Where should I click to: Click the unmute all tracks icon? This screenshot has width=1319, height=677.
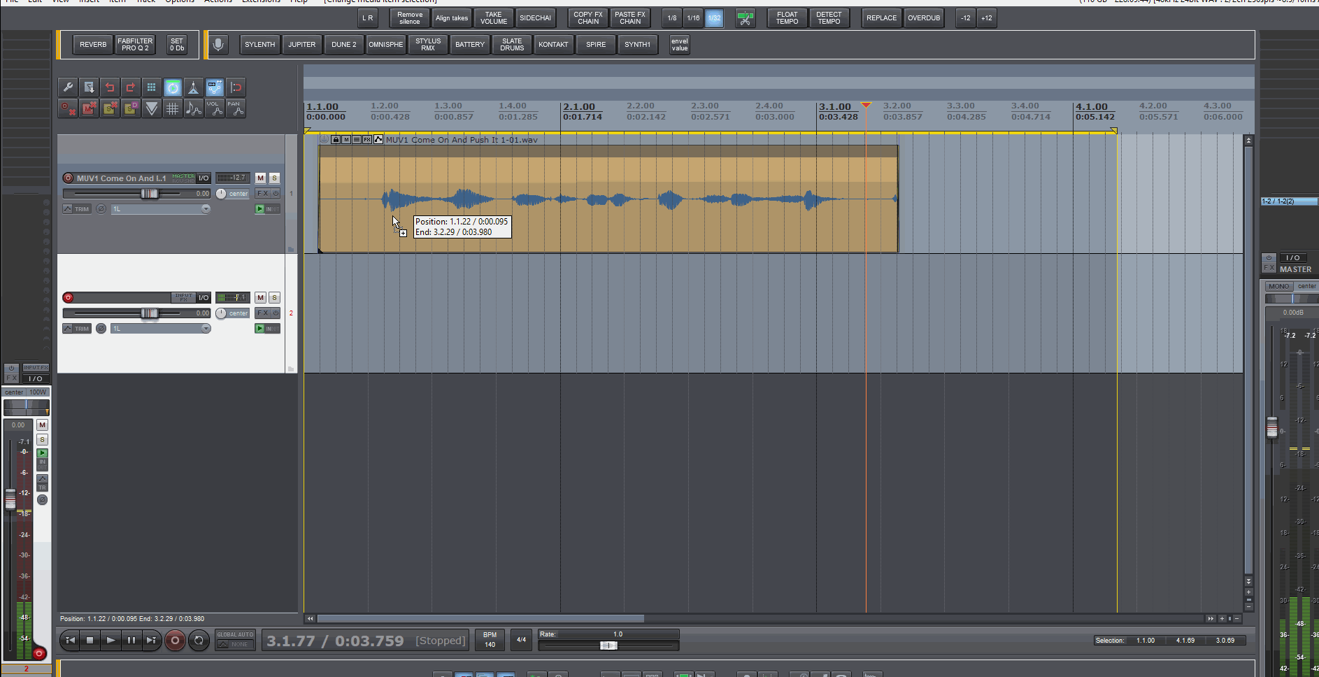click(x=89, y=108)
